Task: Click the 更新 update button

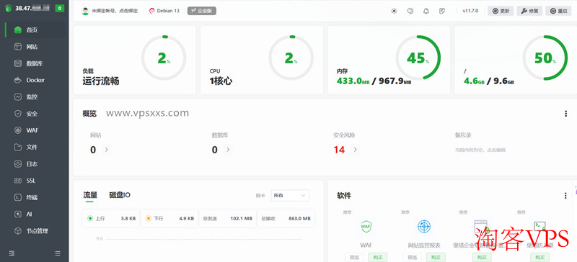Action: [501, 11]
